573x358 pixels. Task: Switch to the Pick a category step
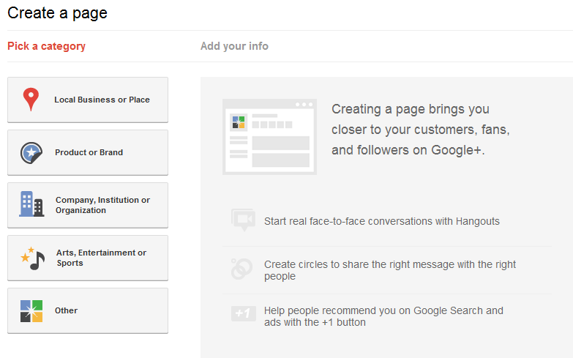(x=46, y=46)
